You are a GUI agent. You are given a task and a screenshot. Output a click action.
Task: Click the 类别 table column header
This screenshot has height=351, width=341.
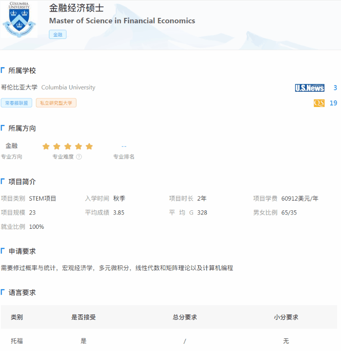(x=17, y=317)
